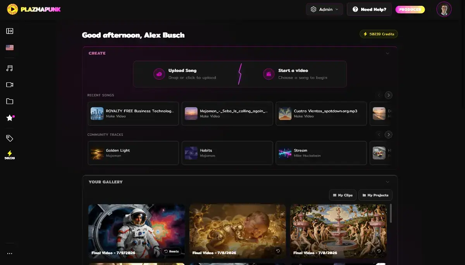This screenshot has height=265, width=465.
Task: Select the Habits community track title
Action: 206,150
